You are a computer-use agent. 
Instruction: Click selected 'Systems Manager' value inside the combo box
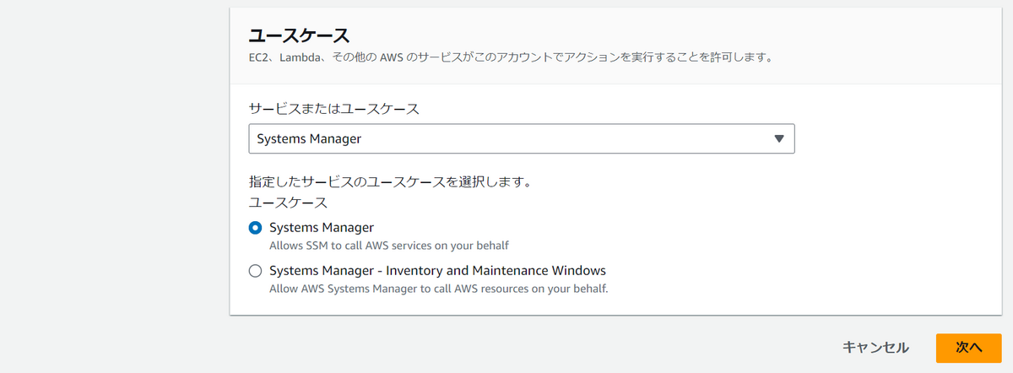[309, 139]
